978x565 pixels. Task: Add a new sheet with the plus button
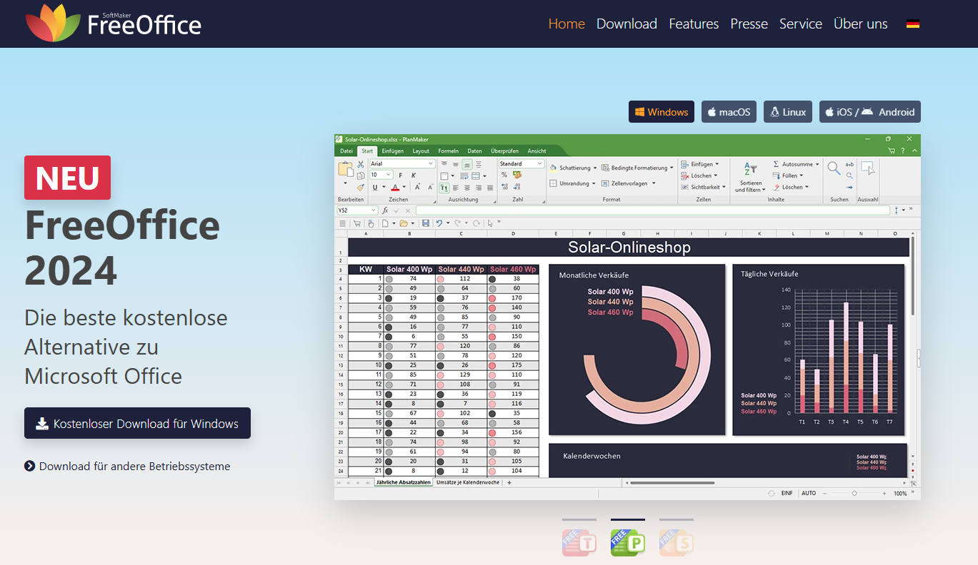coord(509,482)
